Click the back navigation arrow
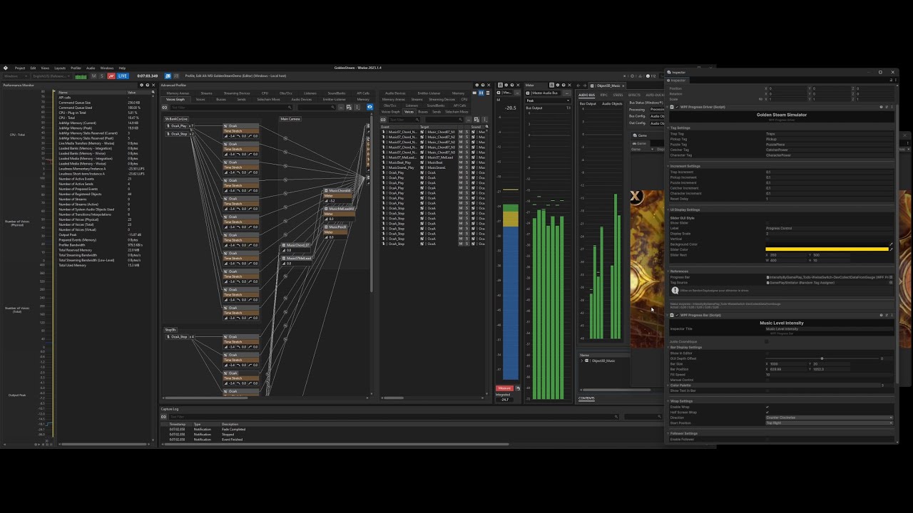Image resolution: width=913 pixels, height=513 pixels. [578, 85]
